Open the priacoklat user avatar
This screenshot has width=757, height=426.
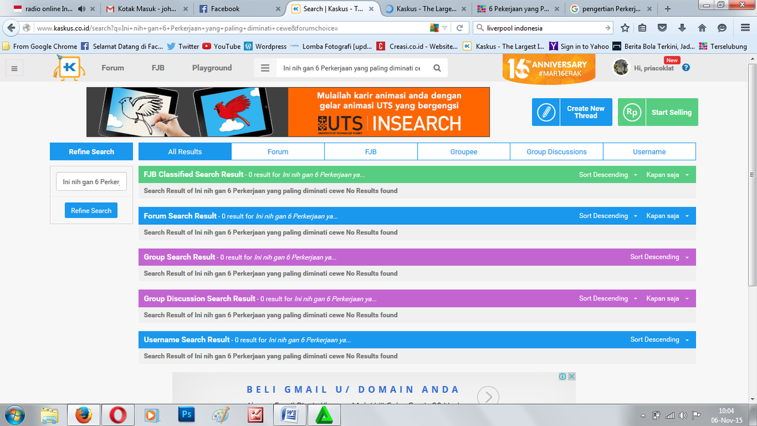coord(621,67)
